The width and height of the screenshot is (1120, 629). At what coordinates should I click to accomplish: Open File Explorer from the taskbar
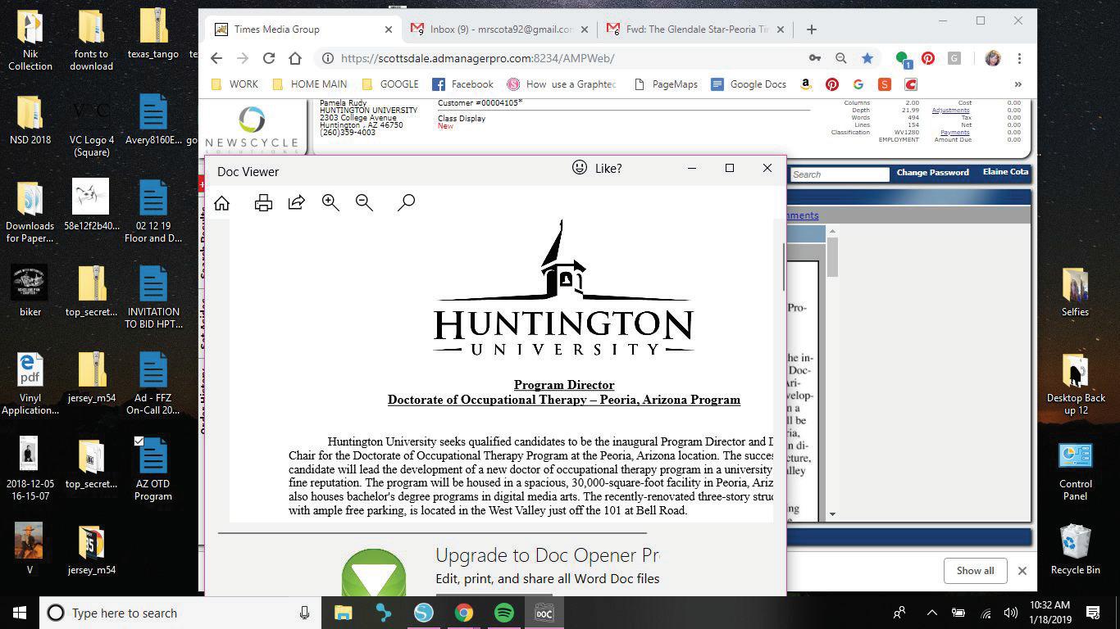pos(343,613)
